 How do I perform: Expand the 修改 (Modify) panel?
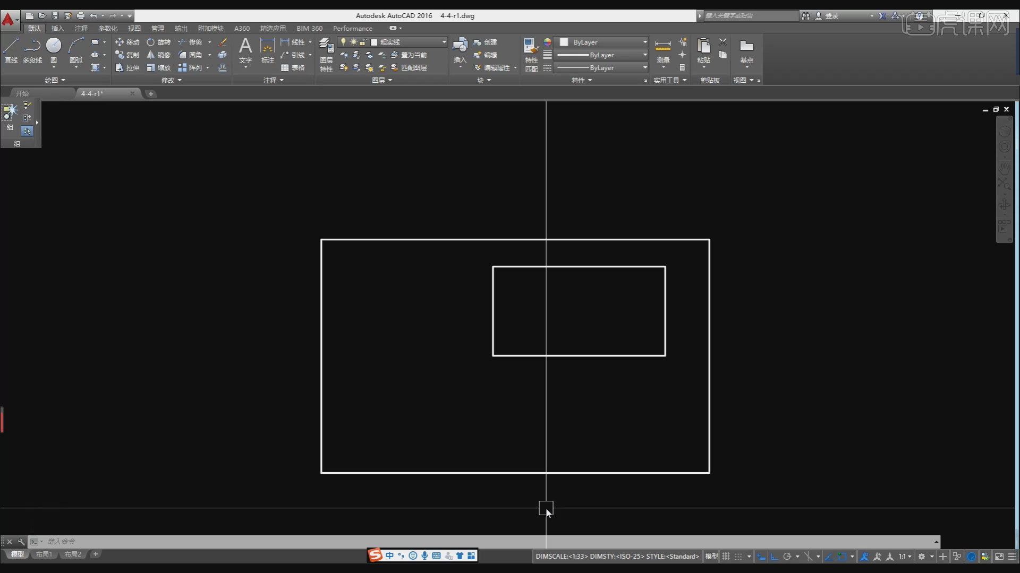coord(172,80)
